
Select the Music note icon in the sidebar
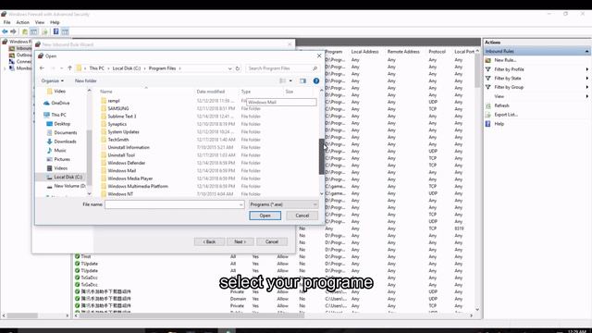coord(49,150)
